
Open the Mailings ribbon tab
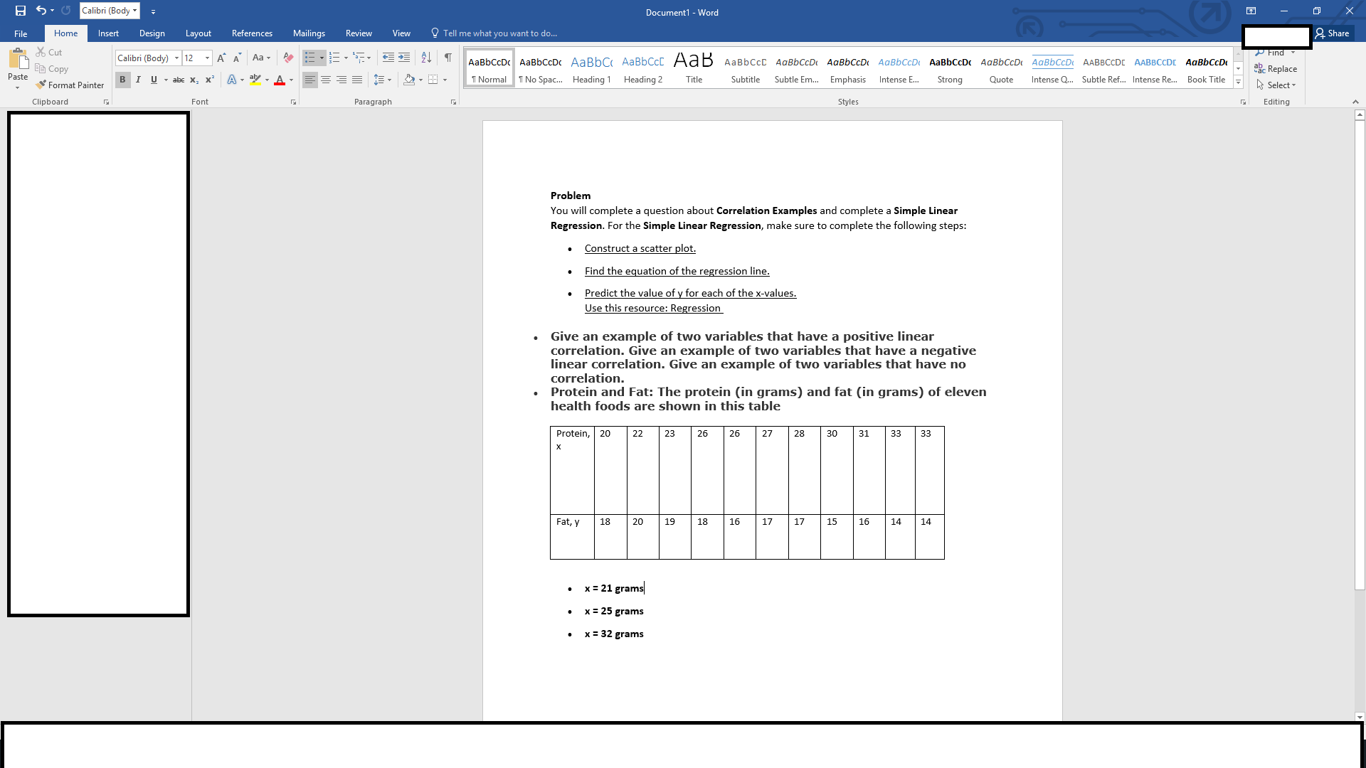coord(309,33)
